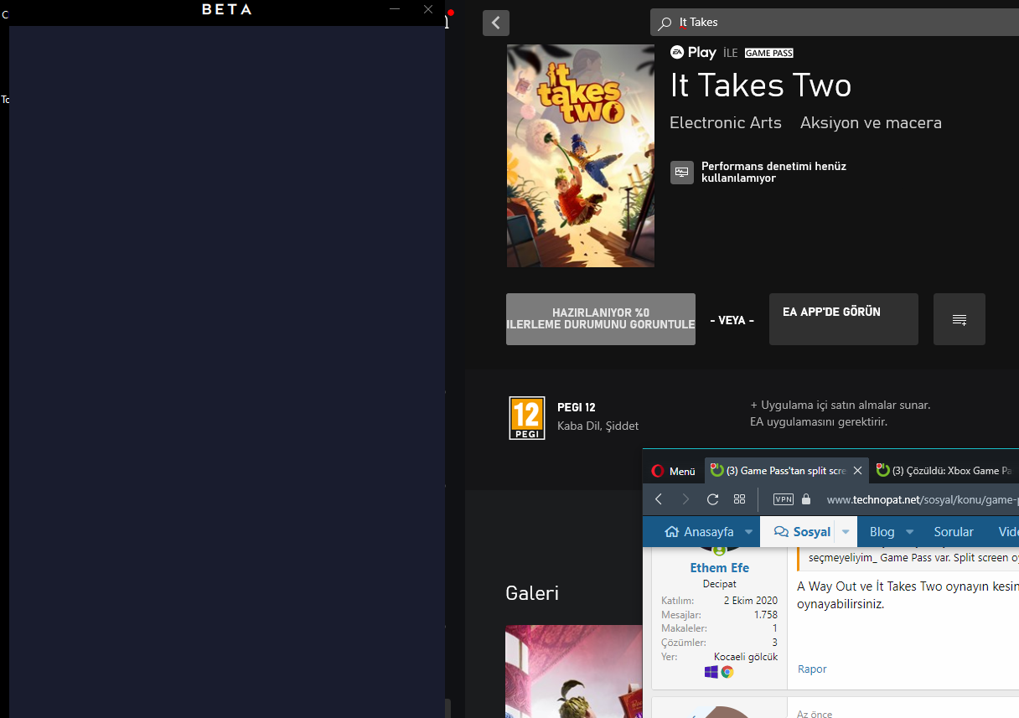Click the Game Pass badge
The height and width of the screenshot is (718, 1019).
click(x=768, y=53)
